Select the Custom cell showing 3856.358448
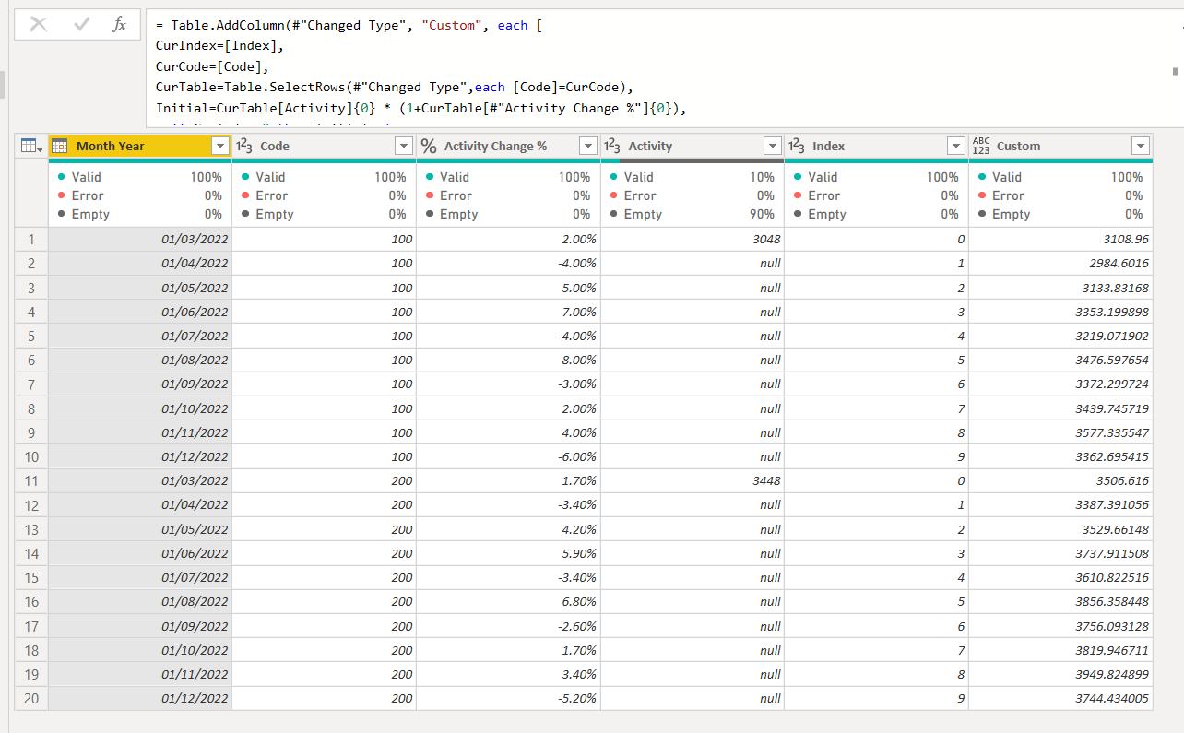1184x733 pixels. [x=1060, y=601]
